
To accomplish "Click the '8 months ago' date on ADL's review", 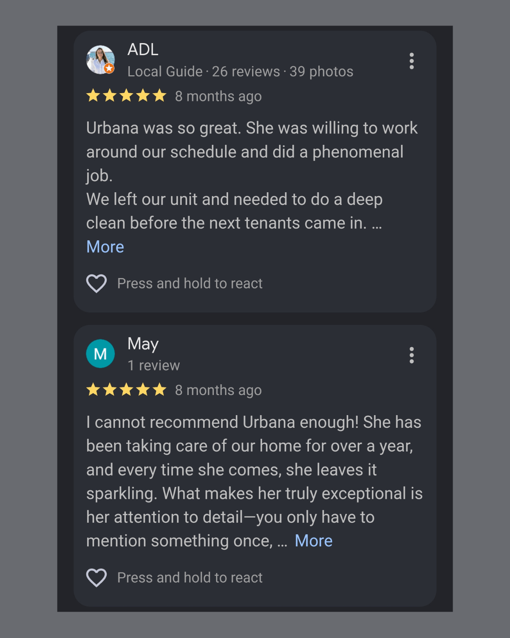I will point(218,97).
